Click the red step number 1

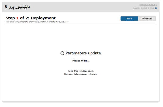[17, 18]
